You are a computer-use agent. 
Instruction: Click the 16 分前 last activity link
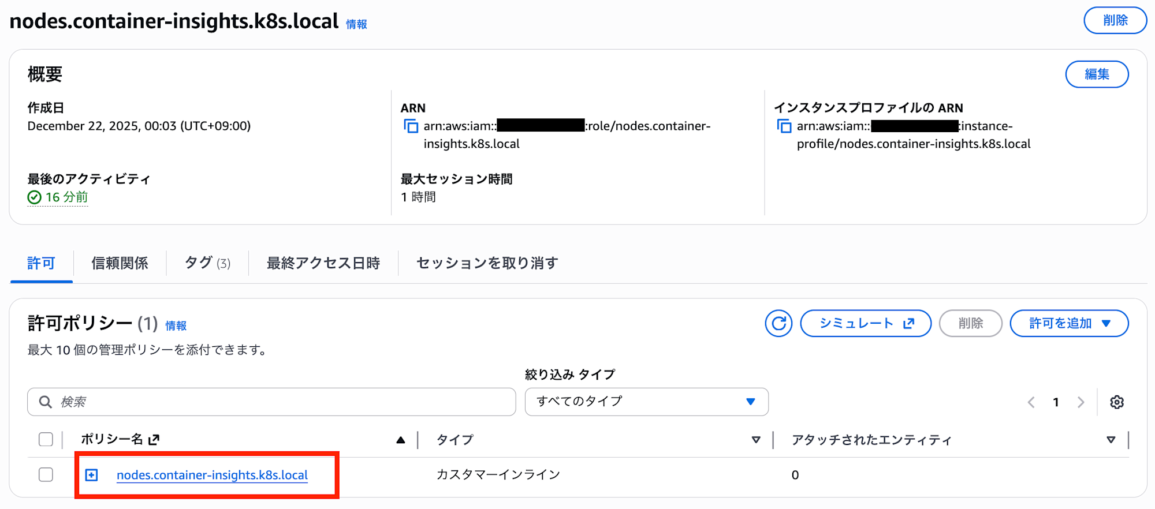click(x=66, y=197)
